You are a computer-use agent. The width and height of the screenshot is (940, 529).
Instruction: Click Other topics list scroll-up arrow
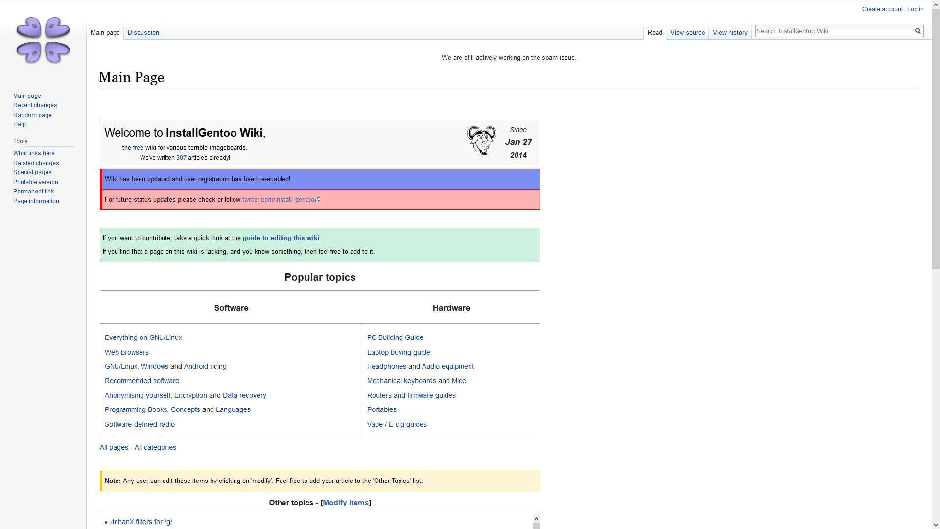pos(536,519)
